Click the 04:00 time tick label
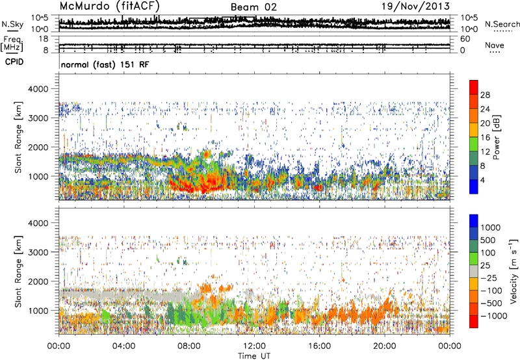This screenshot has height=360, width=520. click(x=123, y=346)
